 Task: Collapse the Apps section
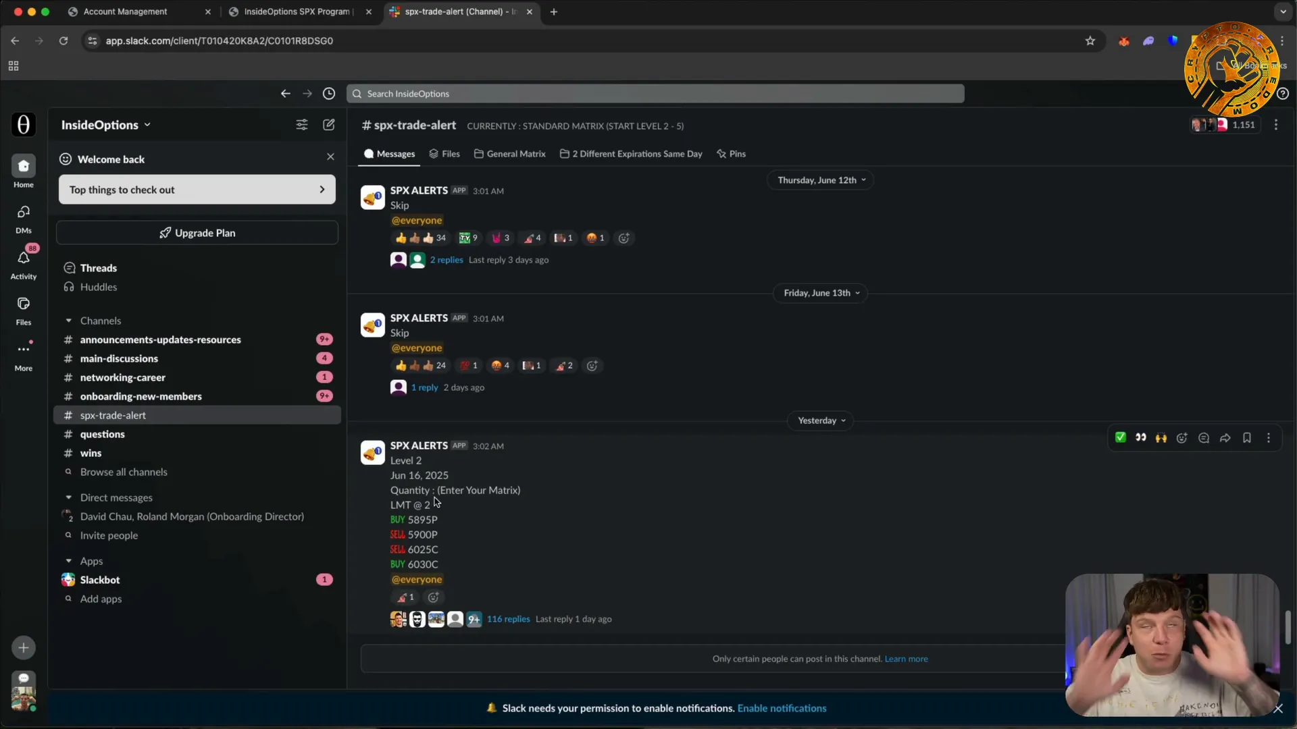[69, 561]
